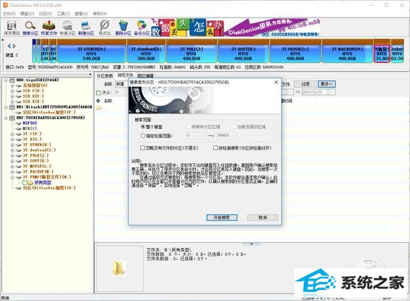Click the Save Changes (保存更改) toolbar icon

coord(12,28)
